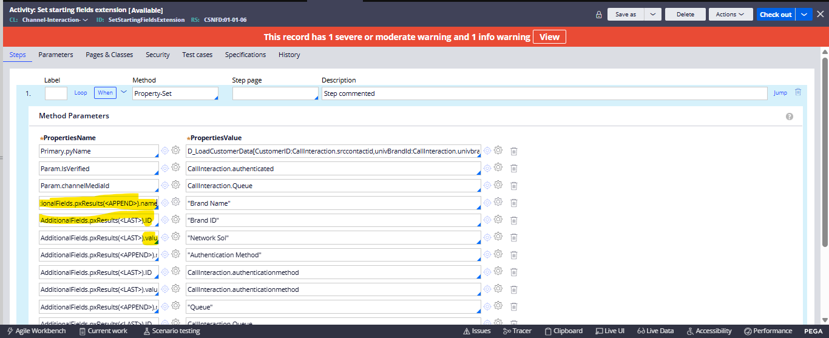Expand the Check out dropdown arrow

tap(805, 15)
